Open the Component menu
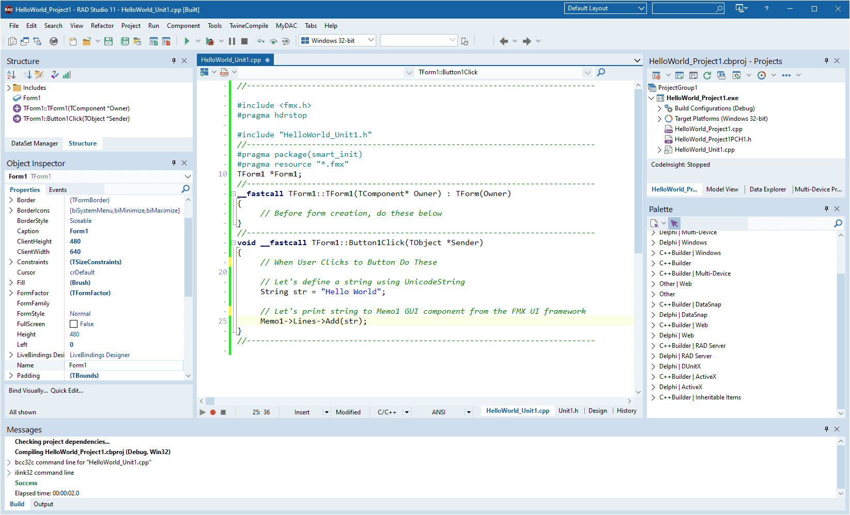Viewport: 850px width, 515px height. point(183,26)
